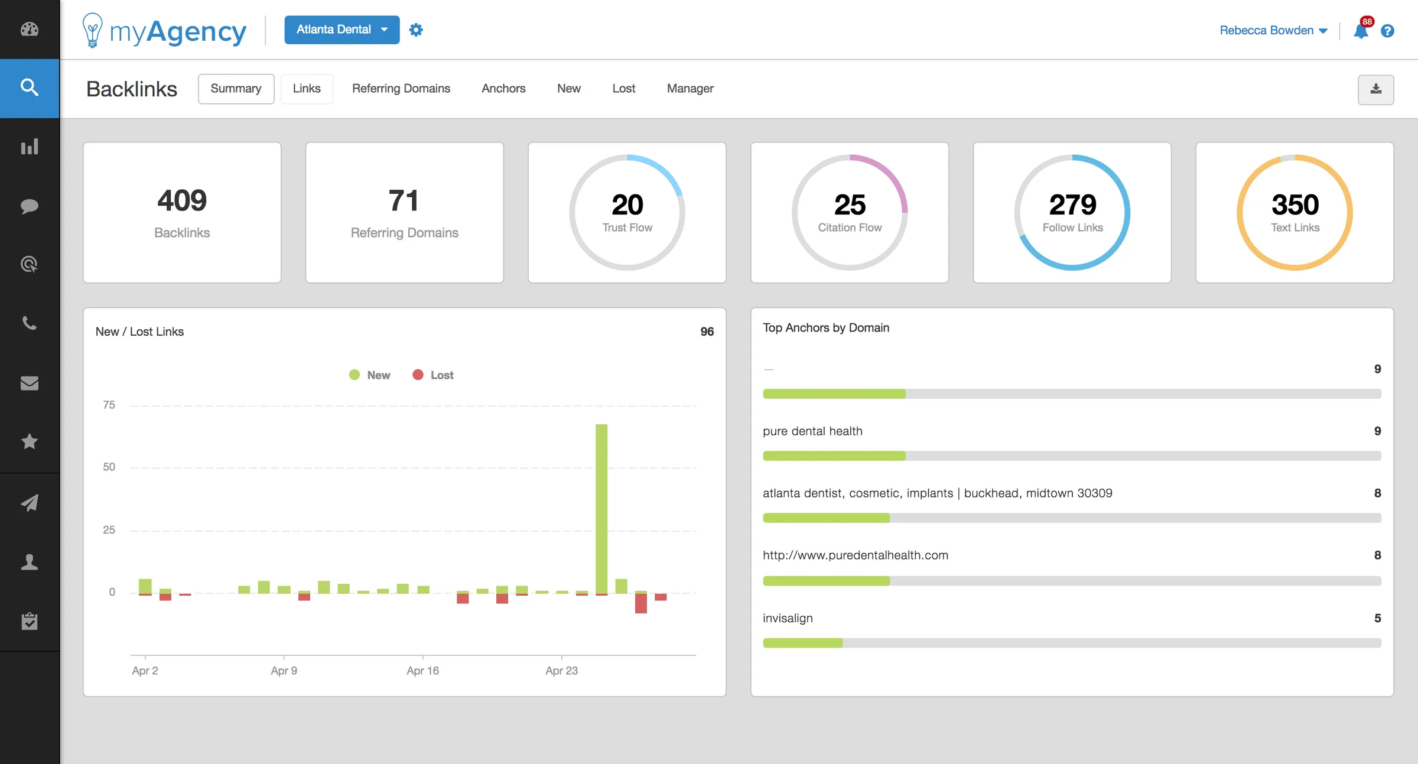Select the bar chart reporting icon in sidebar
The width and height of the screenshot is (1418, 764).
coord(30,147)
